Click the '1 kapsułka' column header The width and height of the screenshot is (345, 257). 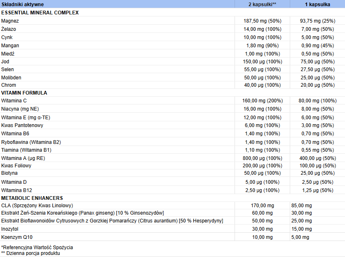point(317,5)
